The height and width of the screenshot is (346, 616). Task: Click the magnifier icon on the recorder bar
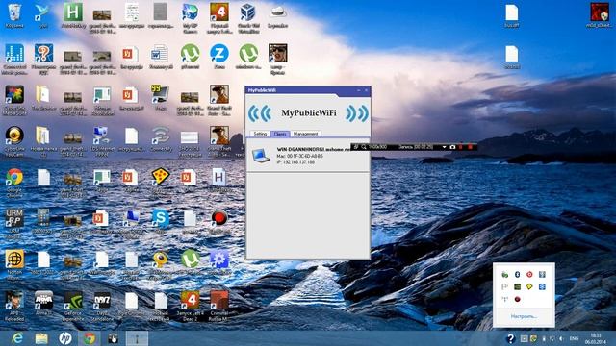[x=364, y=147]
